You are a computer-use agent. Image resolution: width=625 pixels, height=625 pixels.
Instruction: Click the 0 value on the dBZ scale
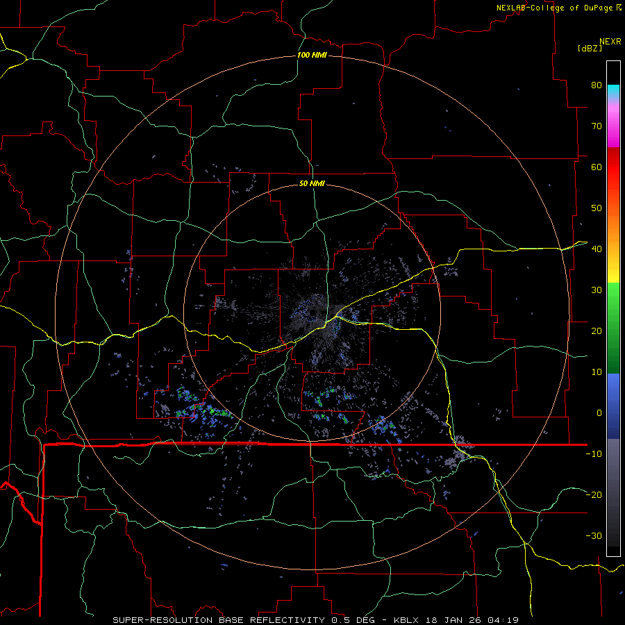[599, 413]
